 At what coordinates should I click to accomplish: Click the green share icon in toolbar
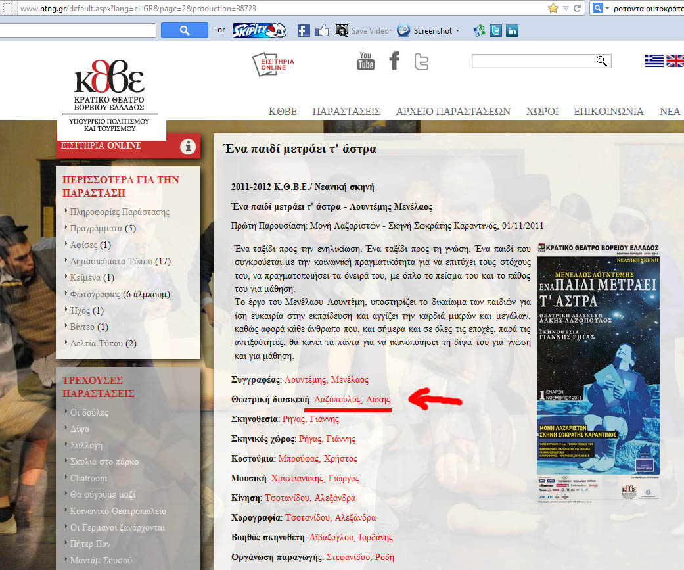(479, 30)
